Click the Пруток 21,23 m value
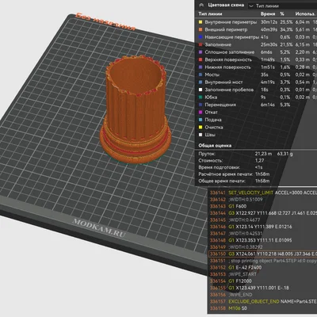317x317 pixels. (x=263, y=154)
